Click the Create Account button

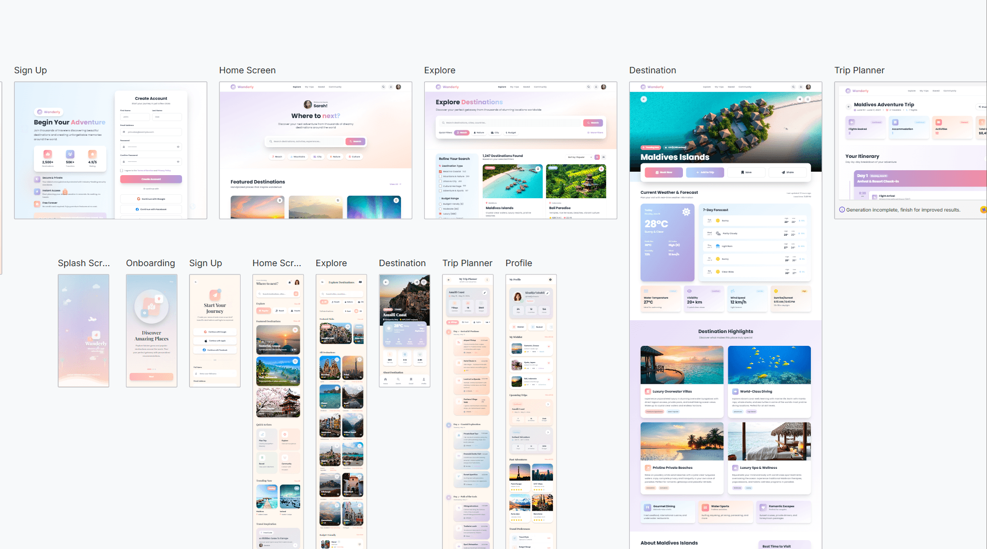(x=151, y=179)
